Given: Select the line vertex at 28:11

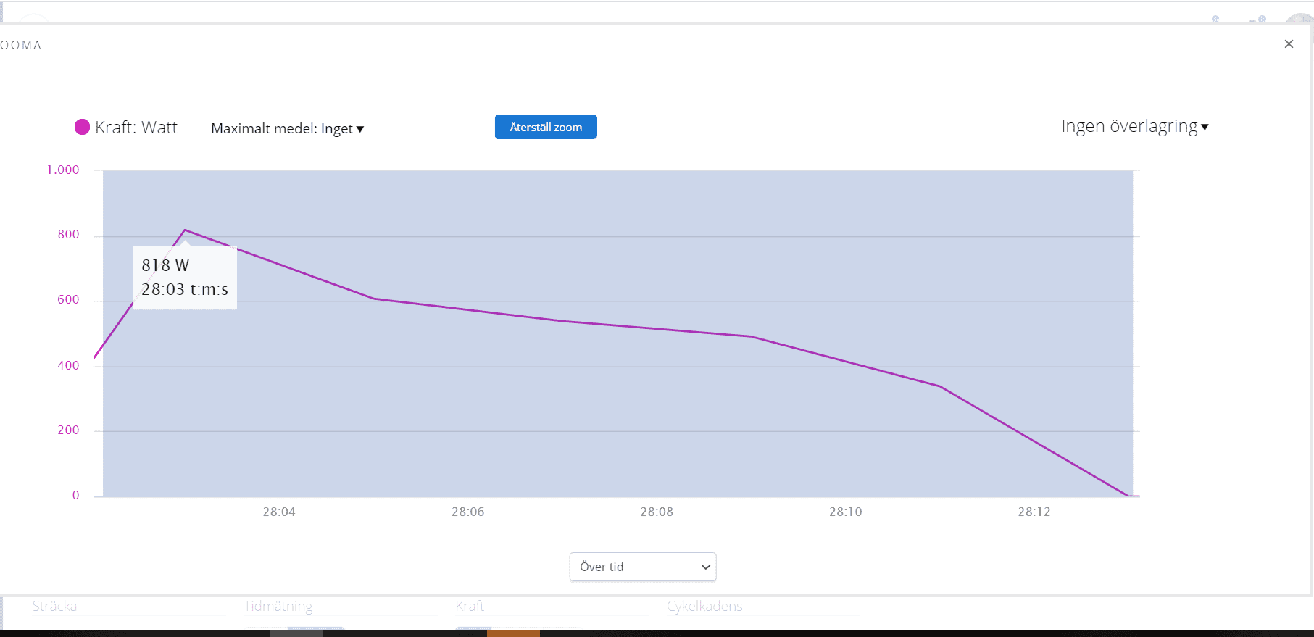Looking at the screenshot, I should click(940, 386).
